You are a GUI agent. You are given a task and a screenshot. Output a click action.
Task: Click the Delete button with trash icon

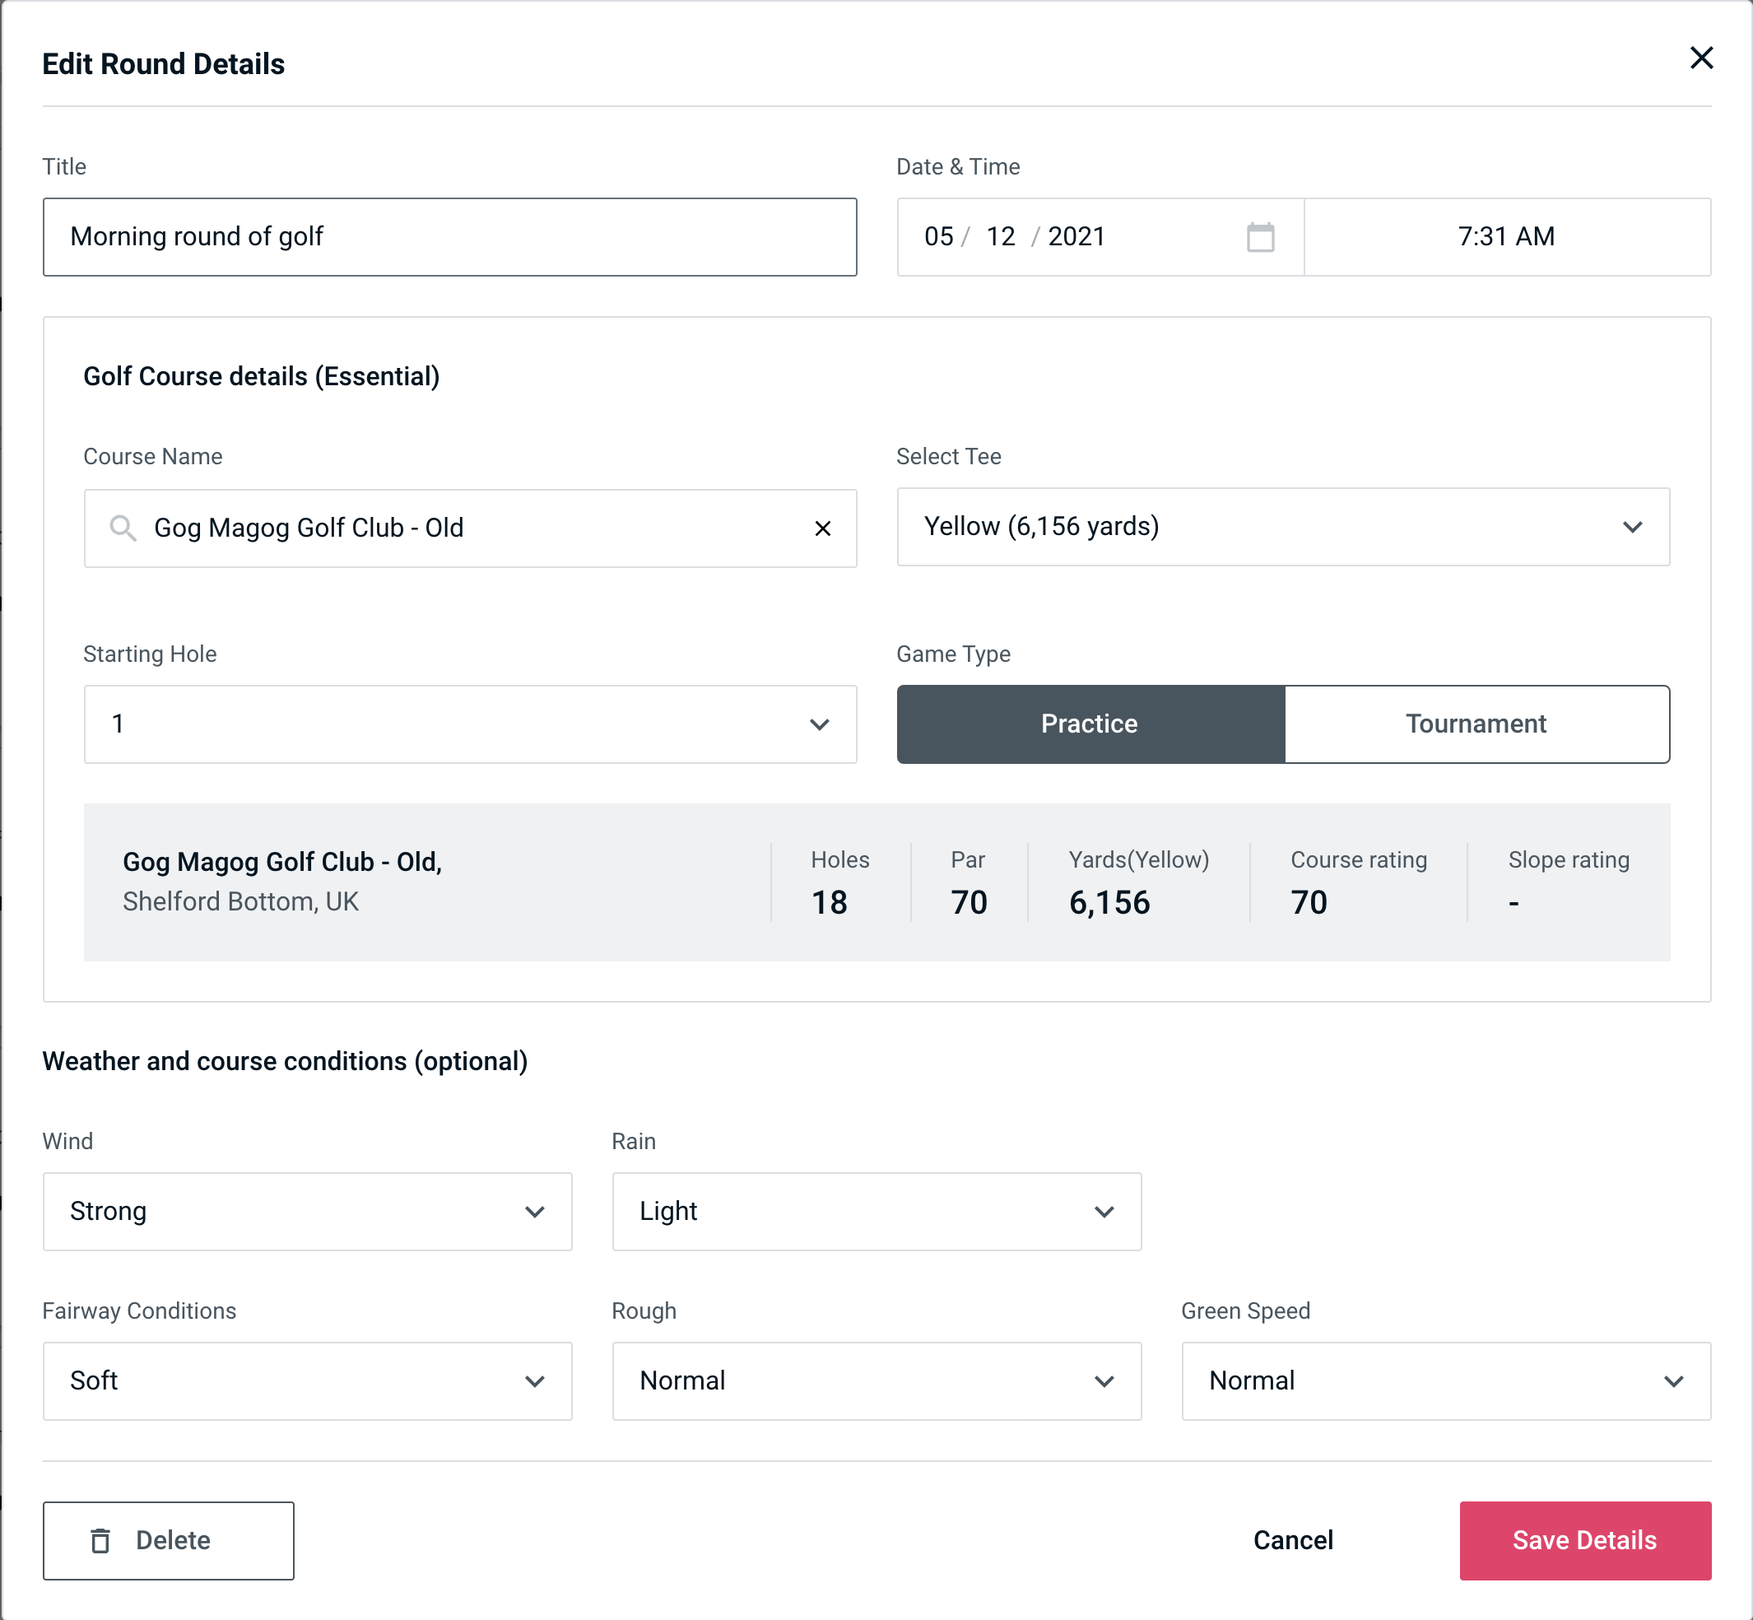170,1539
